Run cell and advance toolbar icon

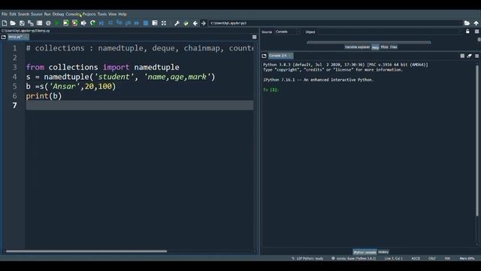click(x=75, y=23)
